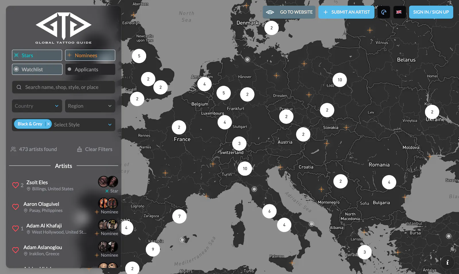
Task: Toggle the Nominees filter
Action: pyautogui.click(x=90, y=55)
